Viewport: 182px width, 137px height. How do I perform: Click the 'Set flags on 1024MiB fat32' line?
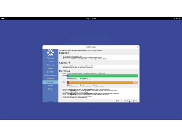[75, 92]
